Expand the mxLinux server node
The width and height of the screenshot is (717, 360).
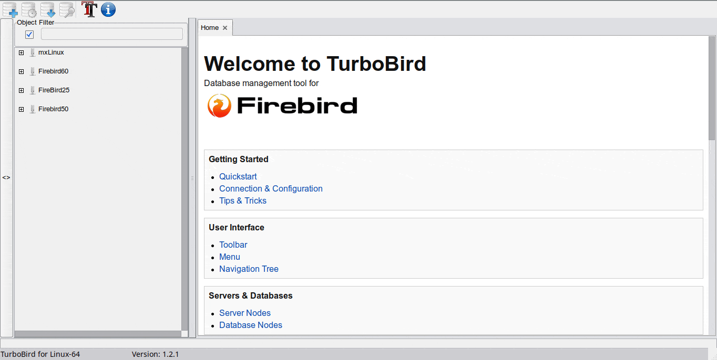[21, 52]
